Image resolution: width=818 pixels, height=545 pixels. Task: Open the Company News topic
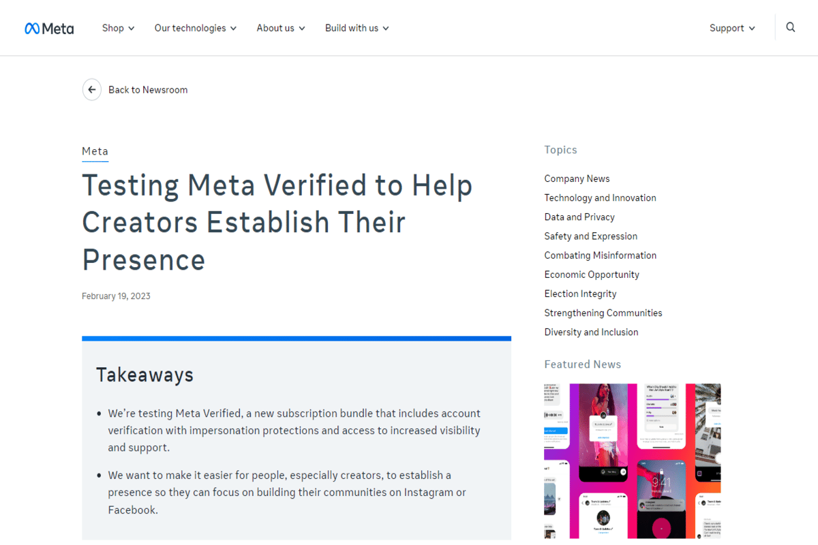click(577, 178)
